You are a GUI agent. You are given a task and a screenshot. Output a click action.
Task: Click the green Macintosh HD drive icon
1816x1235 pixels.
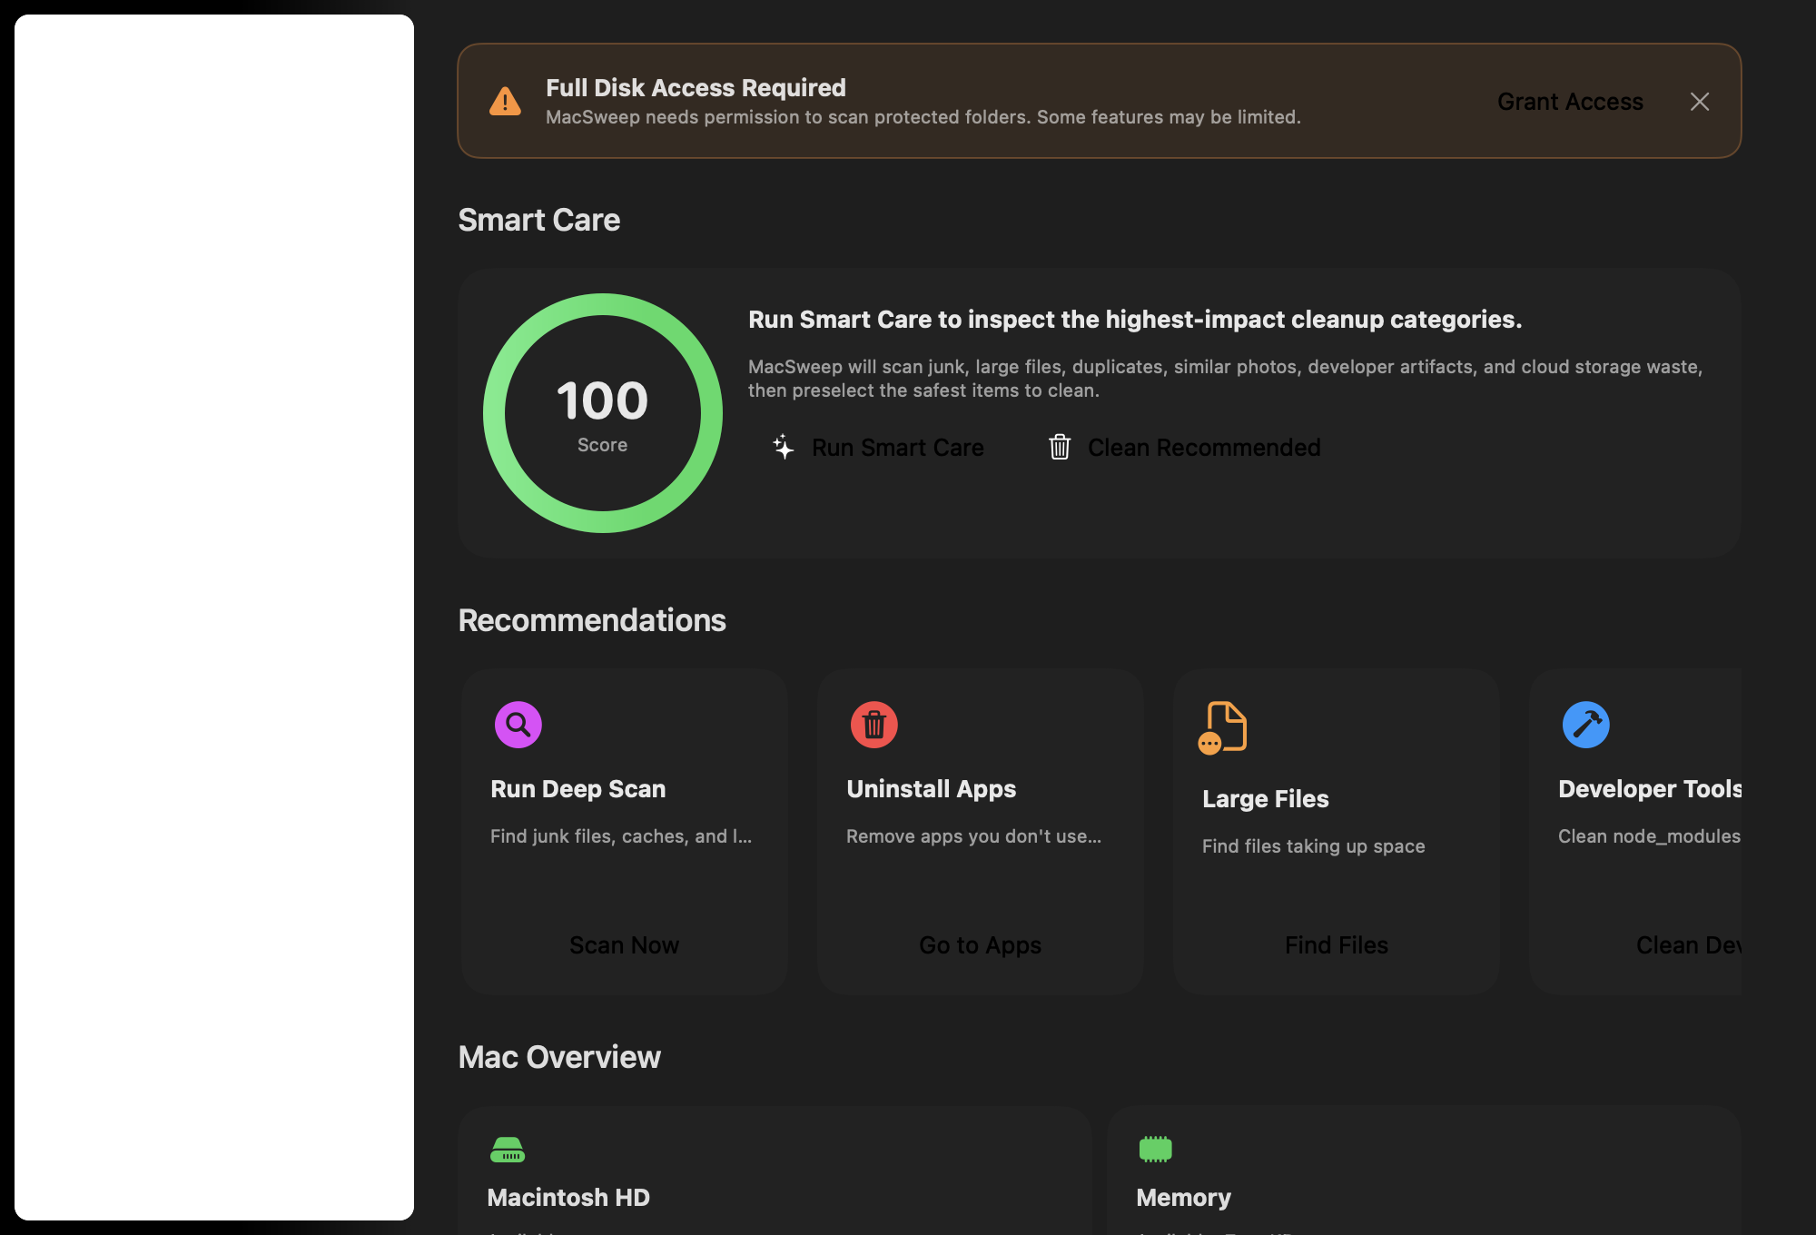click(x=508, y=1150)
